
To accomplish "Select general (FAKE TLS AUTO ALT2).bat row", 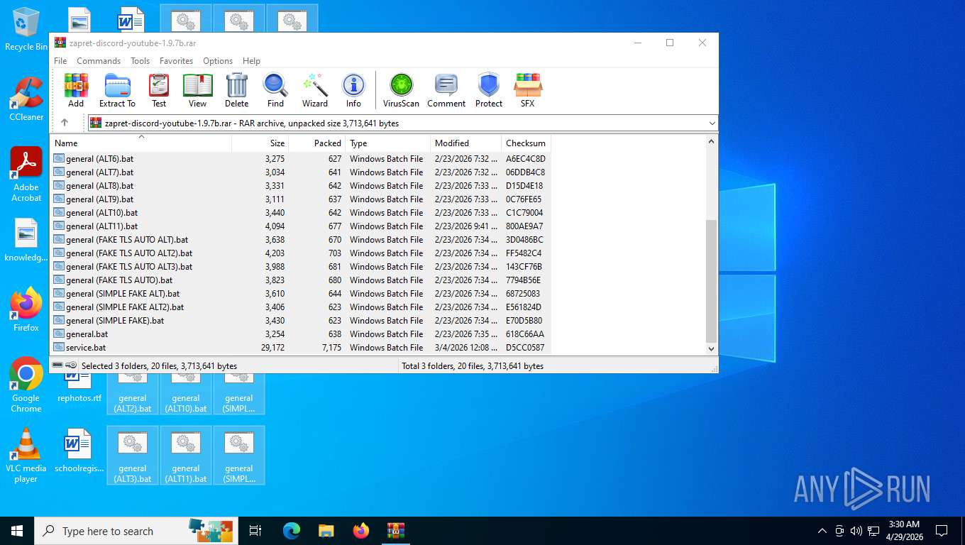I will point(301,253).
